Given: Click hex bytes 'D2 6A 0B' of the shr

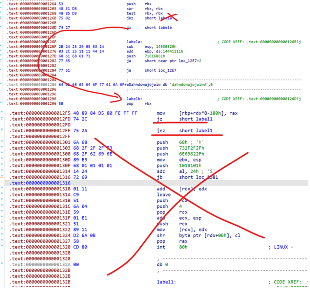Looking at the screenshot, I should pyautogui.click(x=84, y=235).
